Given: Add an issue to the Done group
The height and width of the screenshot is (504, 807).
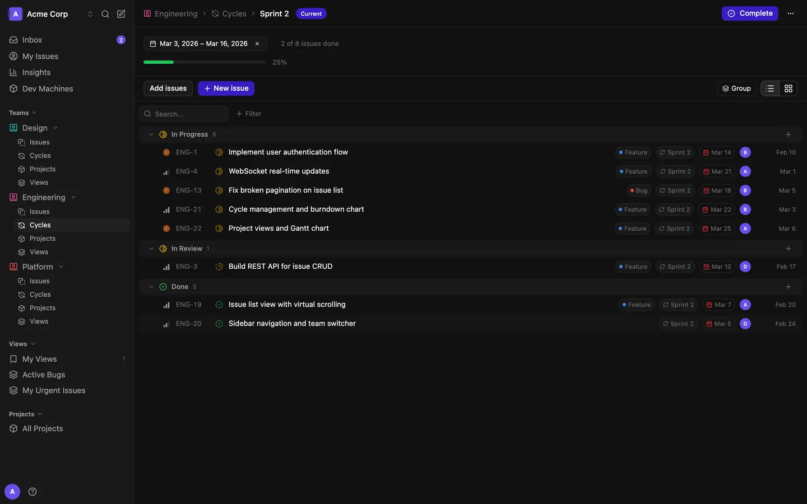Looking at the screenshot, I should click(789, 287).
